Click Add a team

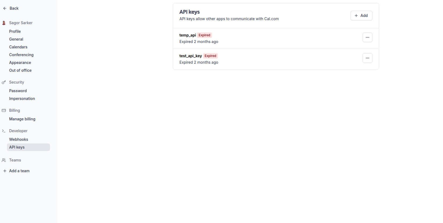click(19, 171)
